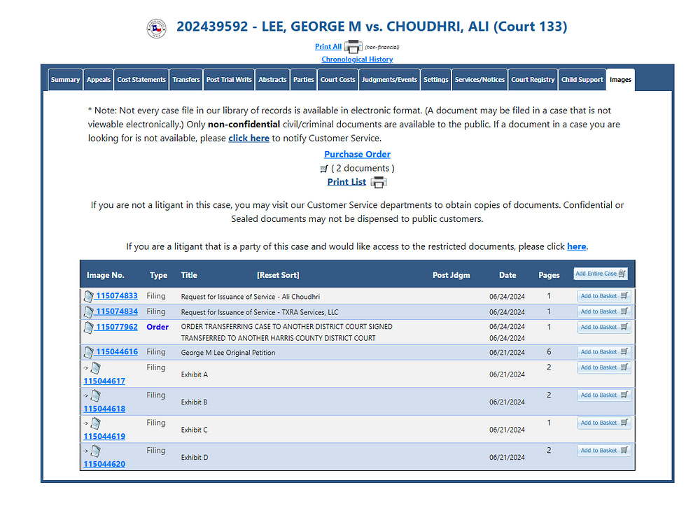
Task: Add Ali Choudhri service request to basket
Action: click(x=604, y=296)
